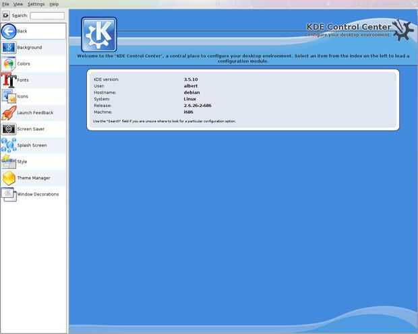
Task: Click the Hostname label
Action: coord(104,92)
